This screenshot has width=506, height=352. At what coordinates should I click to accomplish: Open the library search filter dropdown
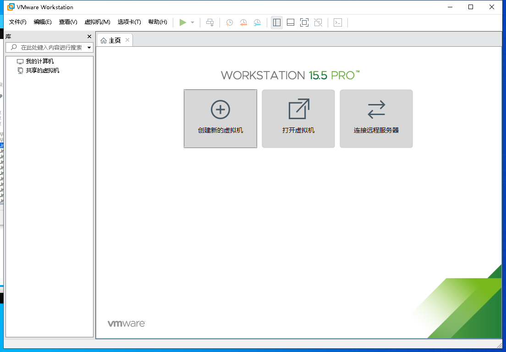[89, 47]
